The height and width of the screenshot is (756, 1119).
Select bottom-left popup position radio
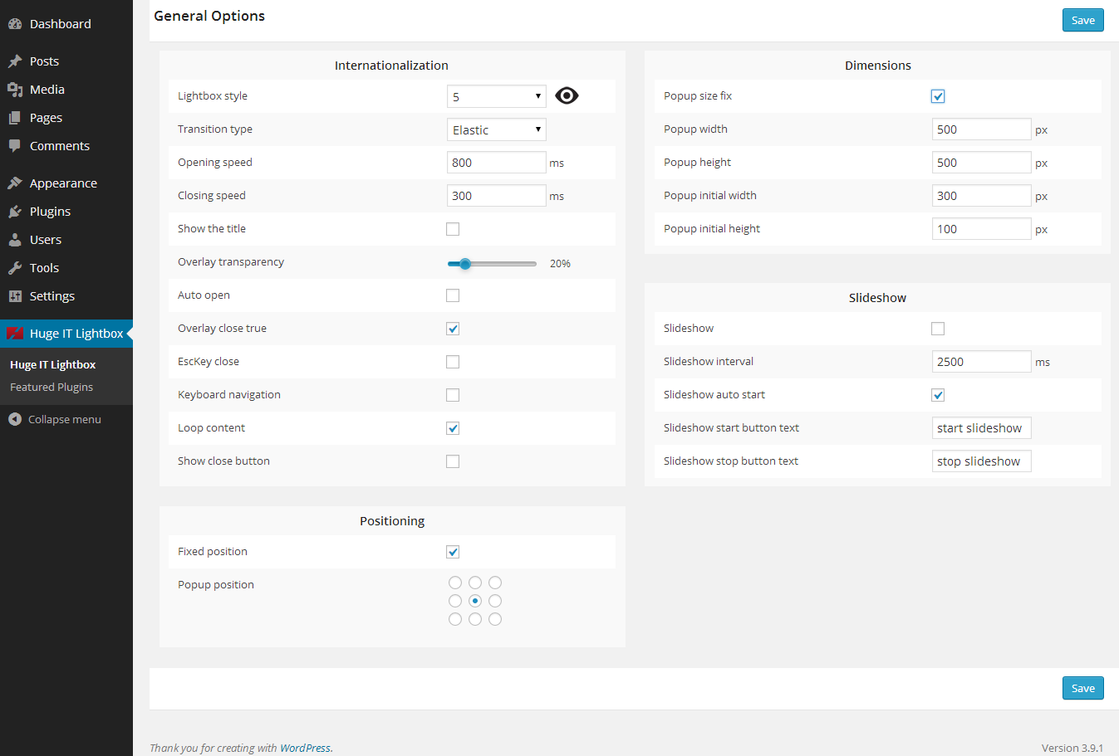[455, 619]
